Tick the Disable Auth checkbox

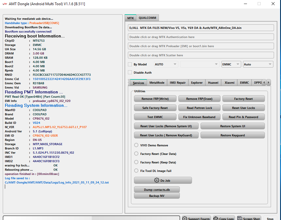[x=130, y=72]
